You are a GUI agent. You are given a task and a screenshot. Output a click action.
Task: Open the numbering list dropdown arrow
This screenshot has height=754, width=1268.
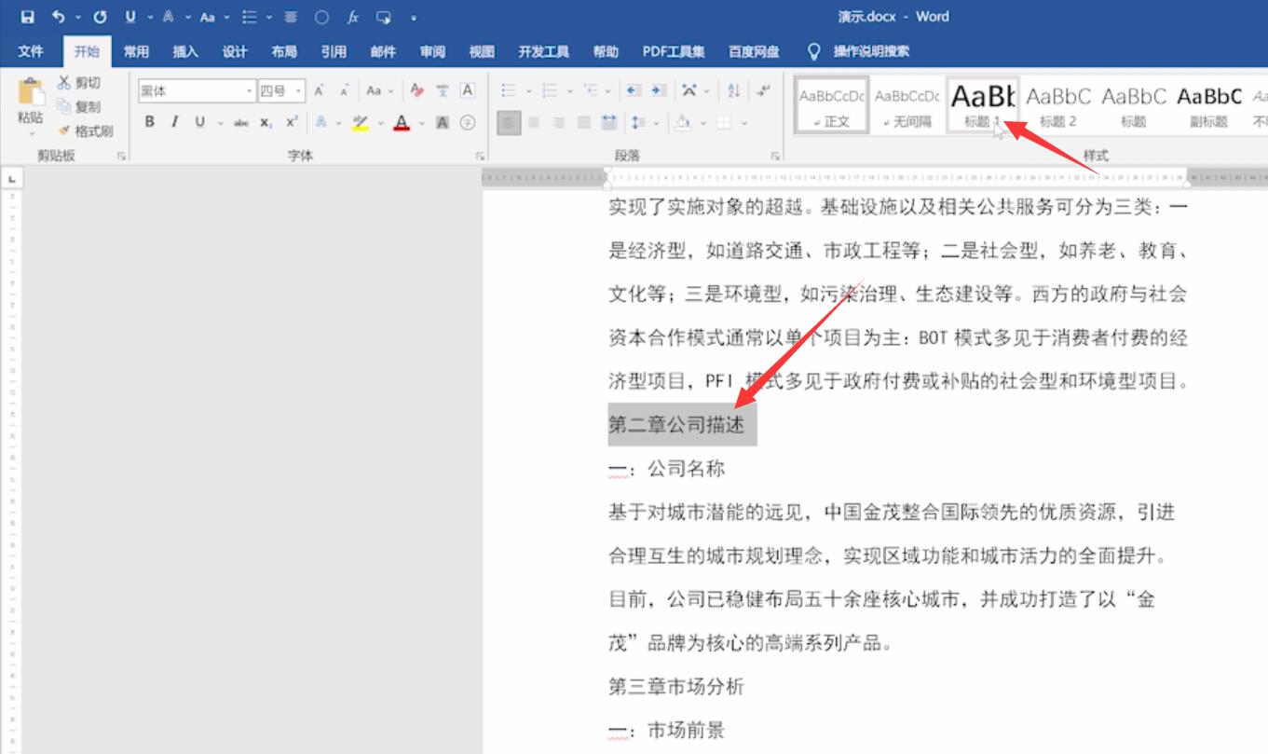(568, 91)
